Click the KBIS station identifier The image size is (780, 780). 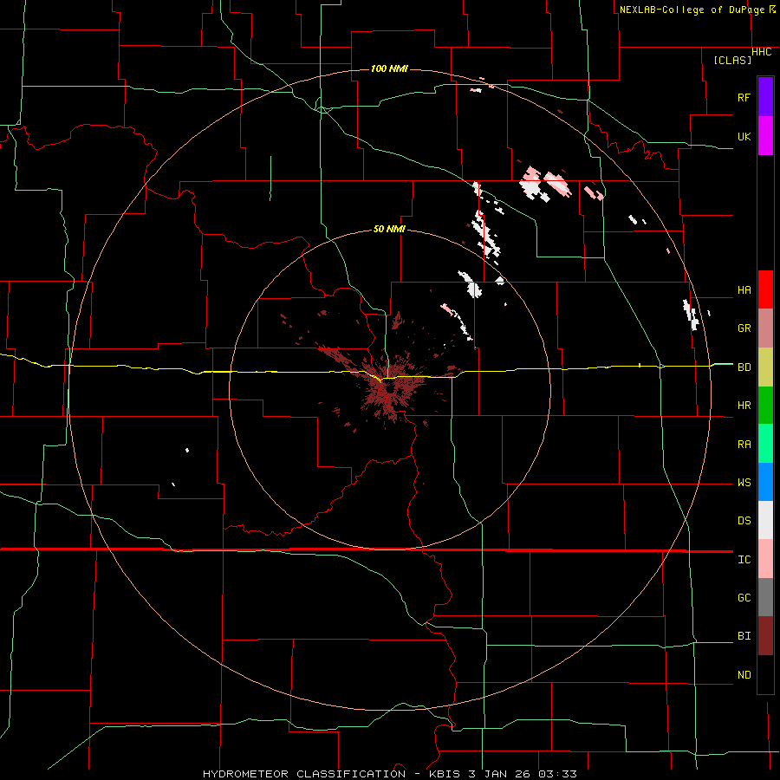click(x=443, y=774)
